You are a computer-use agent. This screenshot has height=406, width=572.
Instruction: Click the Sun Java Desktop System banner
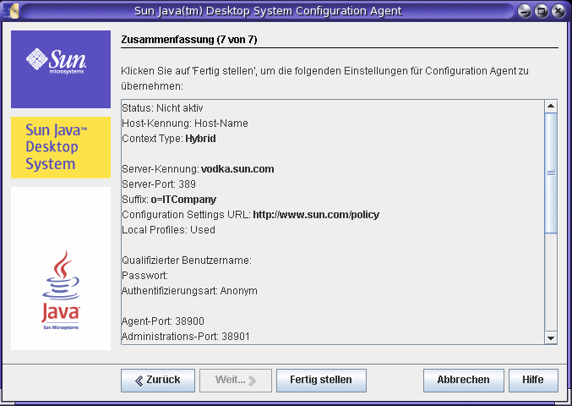coord(61,147)
